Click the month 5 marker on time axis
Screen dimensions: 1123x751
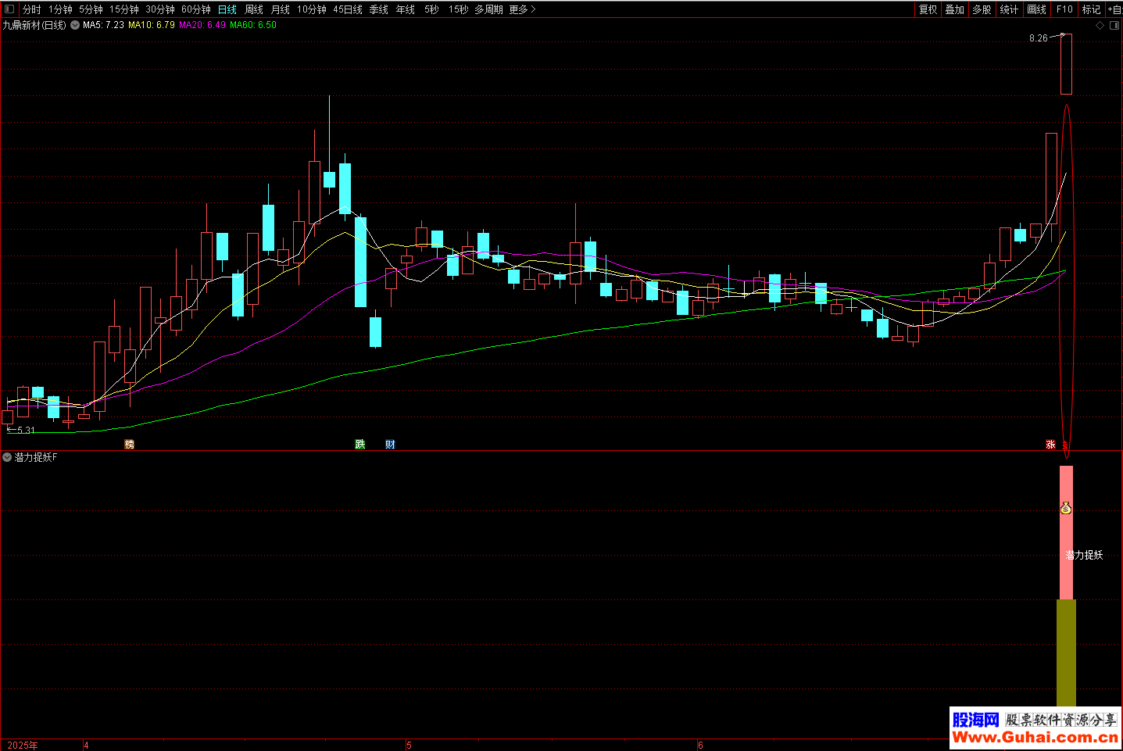click(409, 746)
